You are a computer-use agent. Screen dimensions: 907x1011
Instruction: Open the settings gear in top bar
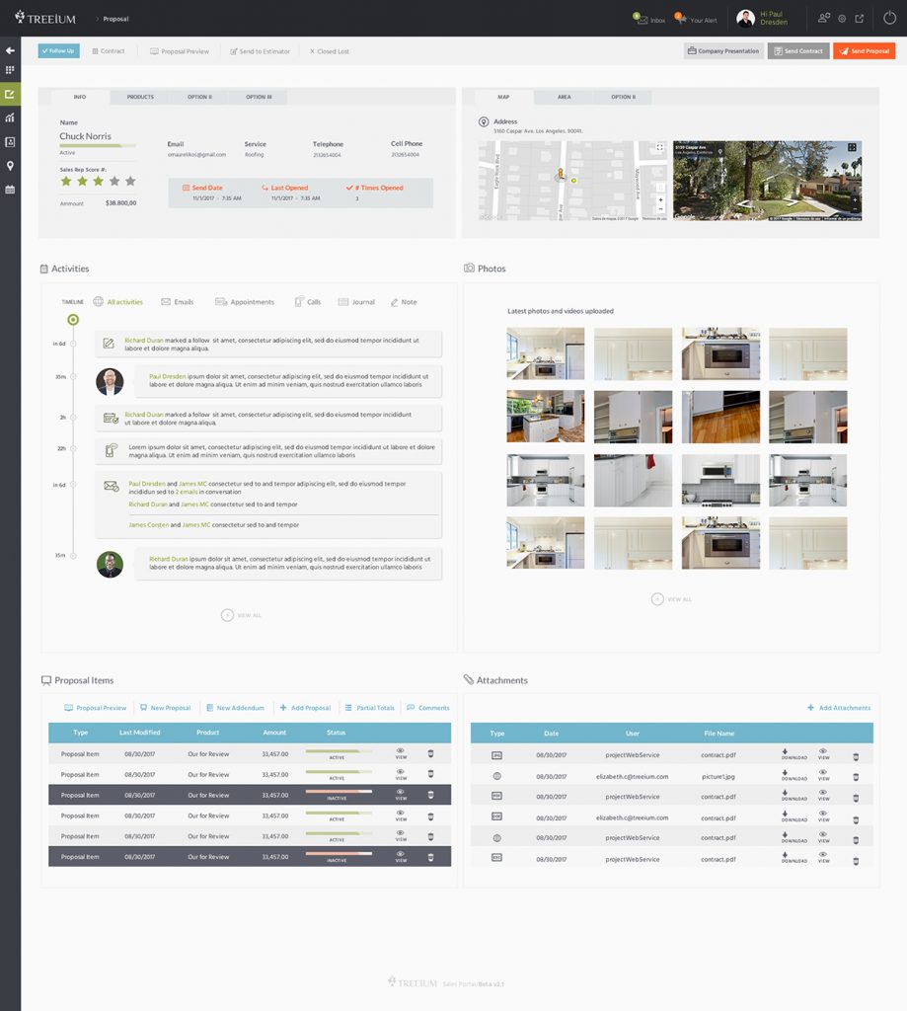click(842, 19)
